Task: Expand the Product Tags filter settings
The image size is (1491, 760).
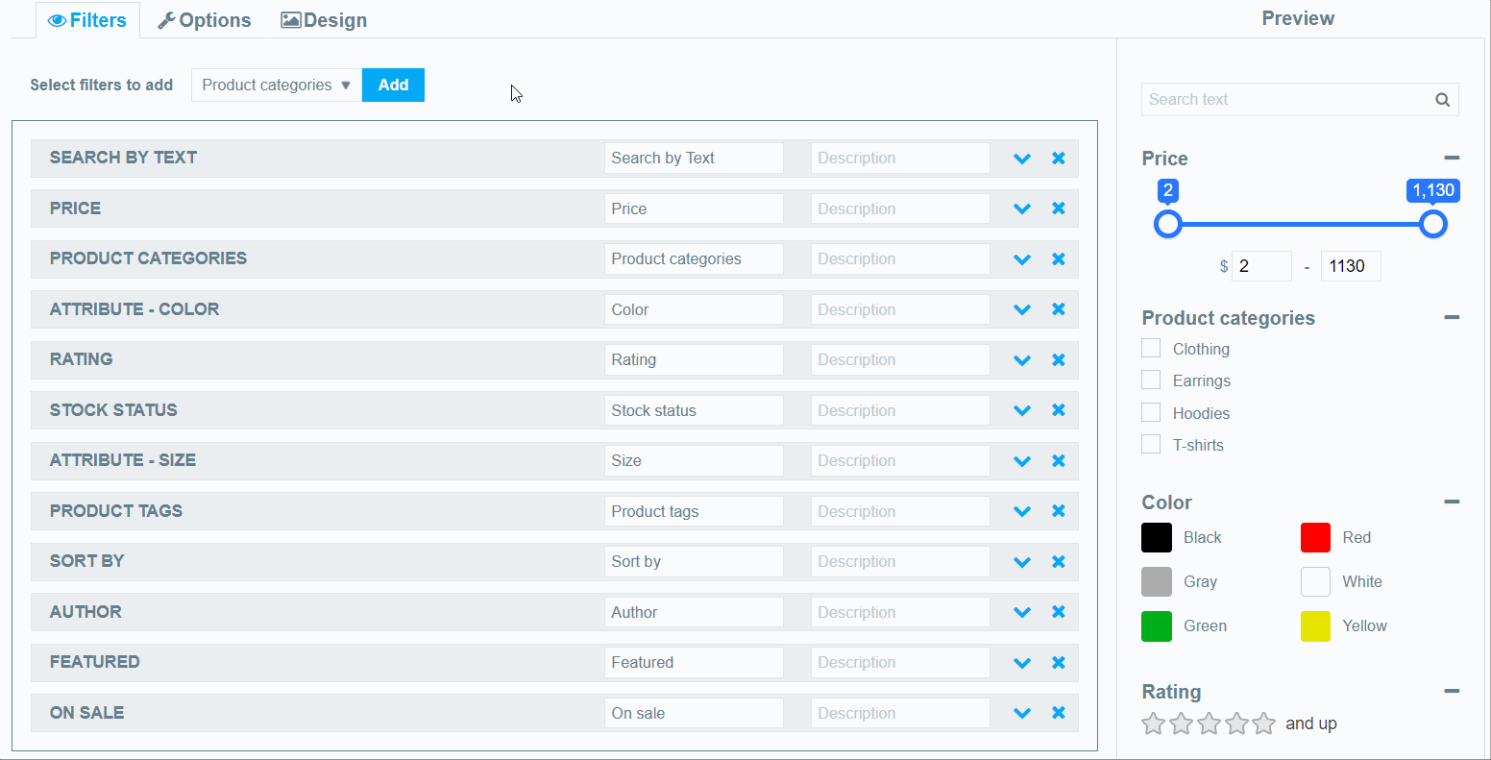Action: 1022,512
